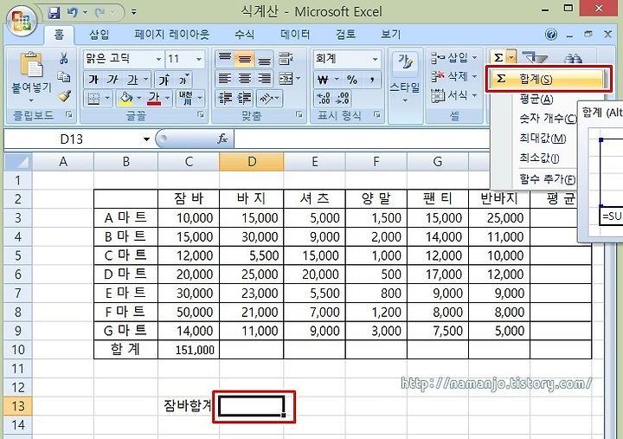Save the workbook from quick access toolbar
The image size is (623, 439).
tap(54, 13)
